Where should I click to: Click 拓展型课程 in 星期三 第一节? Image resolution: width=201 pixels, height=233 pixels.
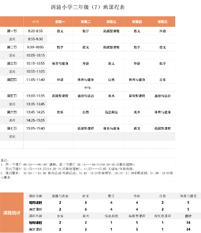(111, 31)
